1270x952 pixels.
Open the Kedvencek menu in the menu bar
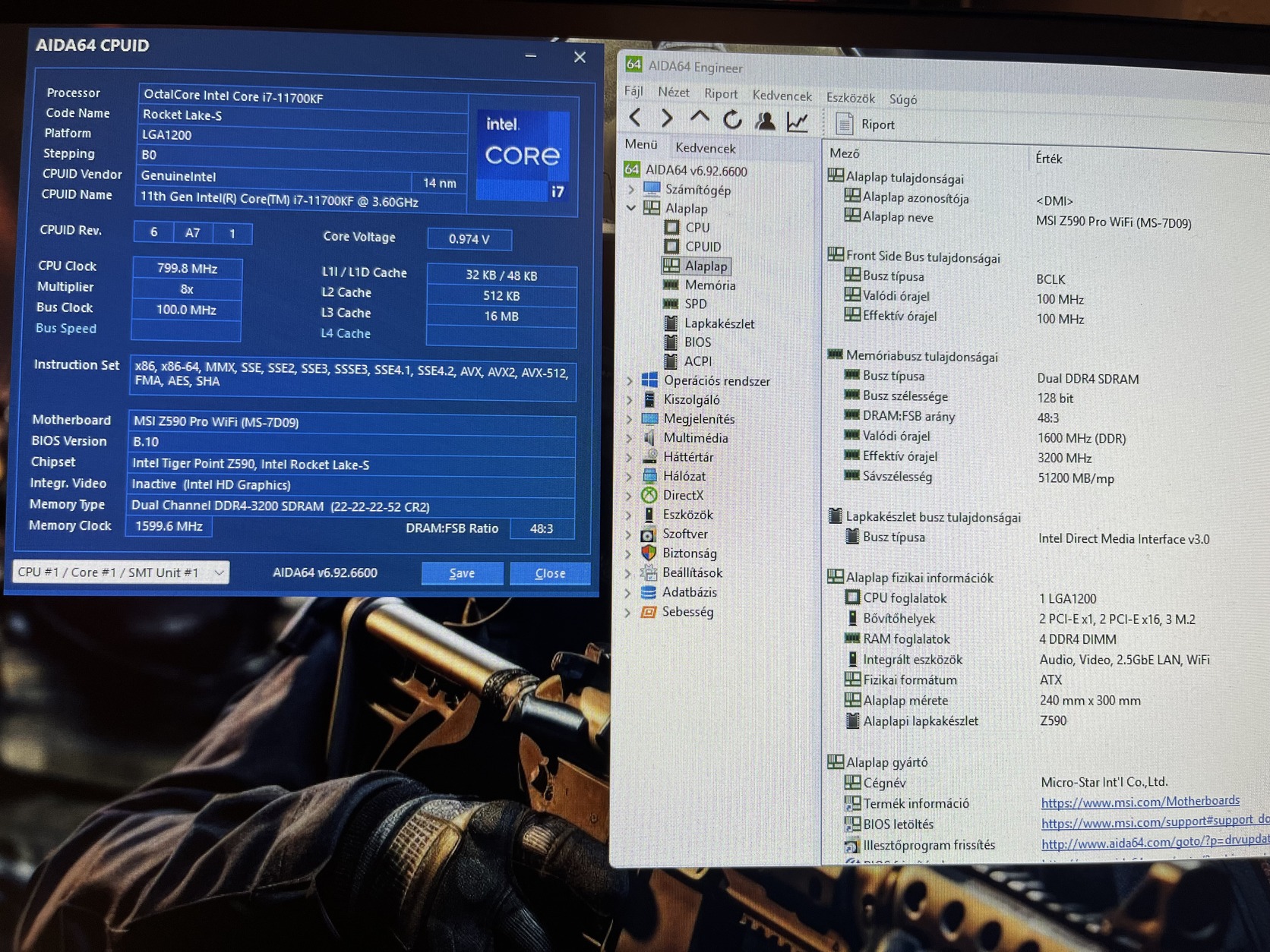pyautogui.click(x=782, y=96)
